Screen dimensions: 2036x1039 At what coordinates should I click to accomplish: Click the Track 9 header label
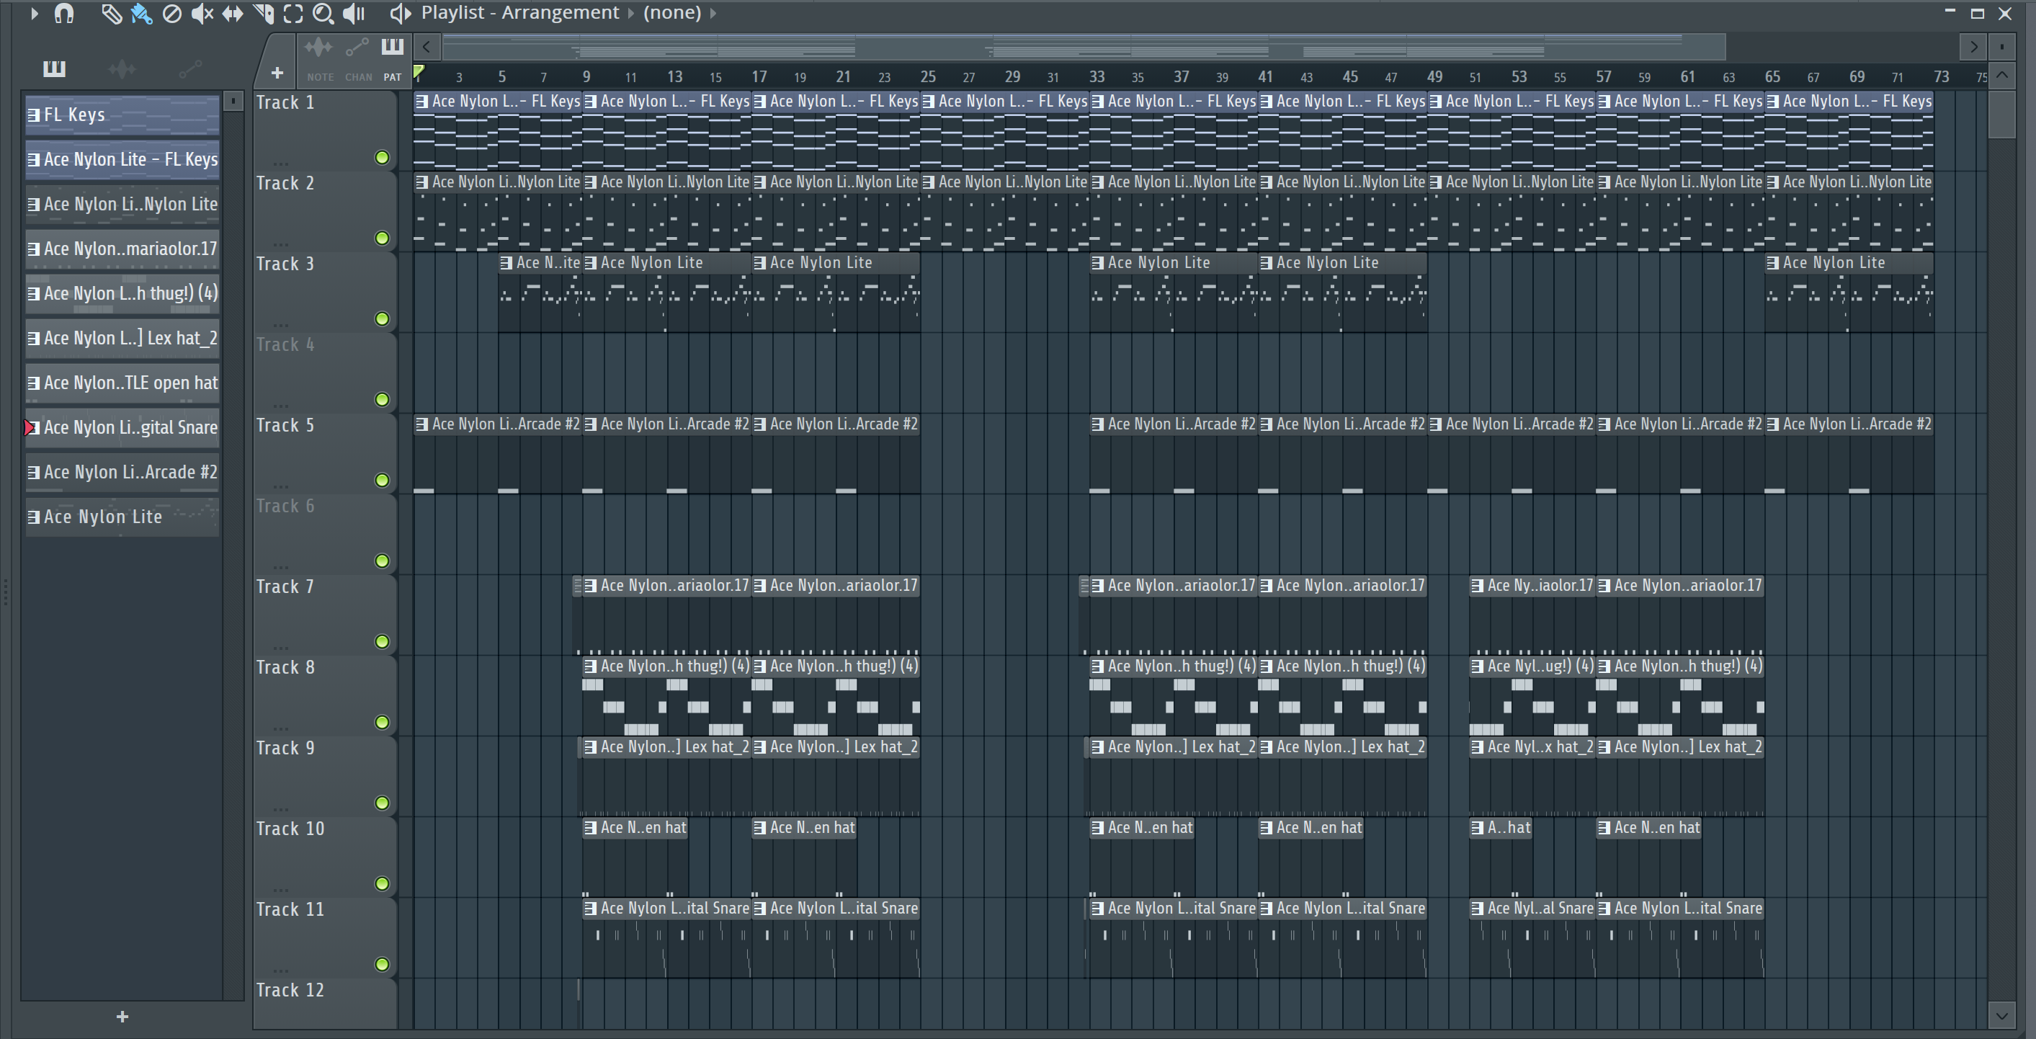coord(285,748)
